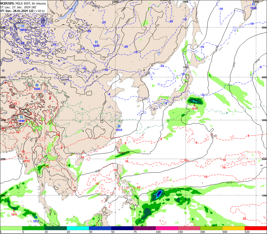Pick the purple 75–100 legend swatch
Screen dimensions: 267x234
tap(144, 228)
